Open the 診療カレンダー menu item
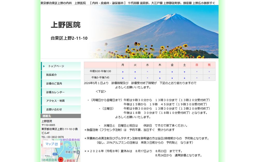The height and width of the screenshot is (162, 259). point(61,92)
